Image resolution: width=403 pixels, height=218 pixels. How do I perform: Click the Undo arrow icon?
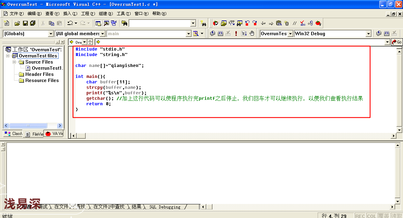(70, 23)
